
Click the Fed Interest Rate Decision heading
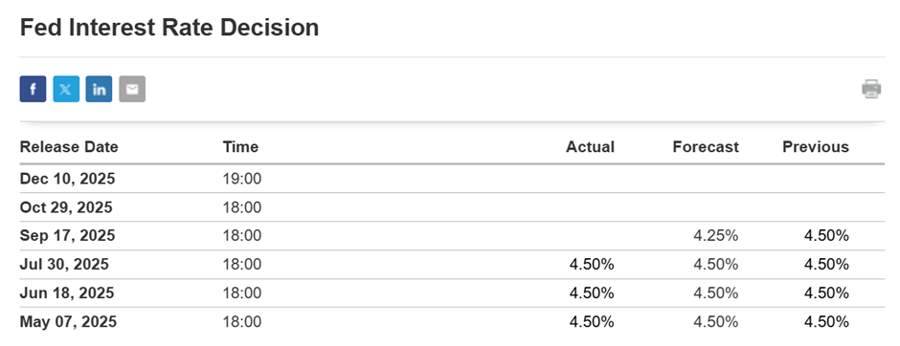(x=169, y=28)
